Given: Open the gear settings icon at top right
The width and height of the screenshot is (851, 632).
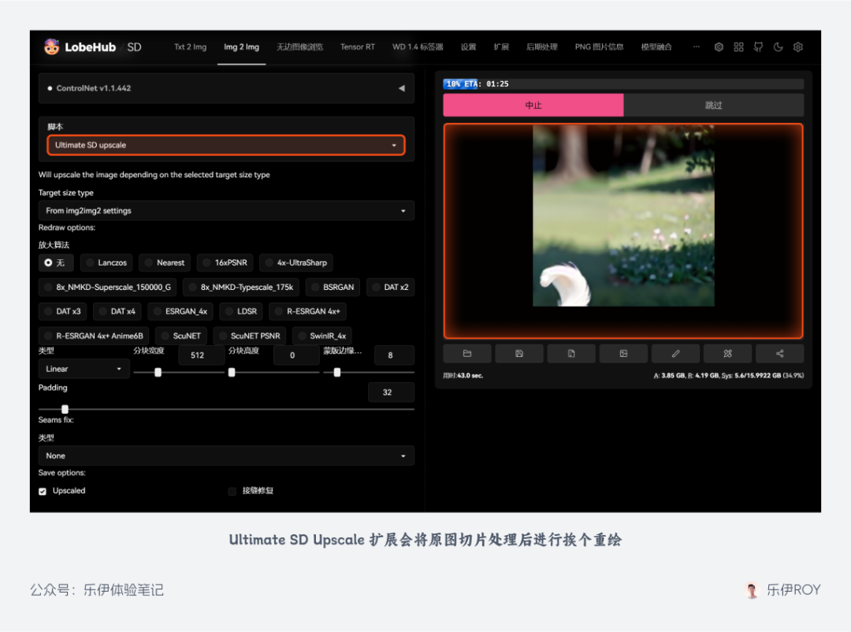Looking at the screenshot, I should (x=798, y=47).
